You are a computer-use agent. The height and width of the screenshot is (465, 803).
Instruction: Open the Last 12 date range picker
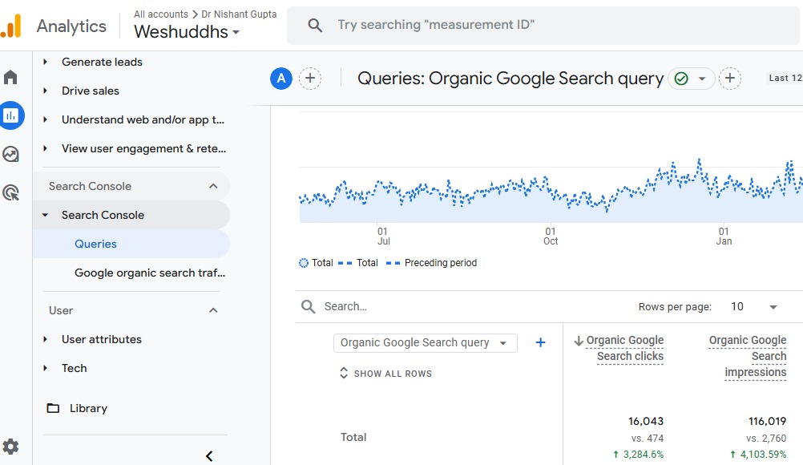(785, 78)
